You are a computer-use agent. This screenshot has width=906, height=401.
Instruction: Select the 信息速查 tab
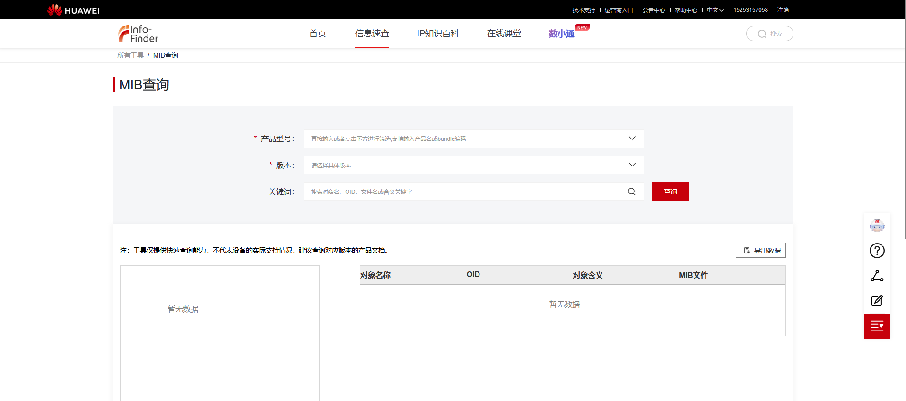pos(372,34)
